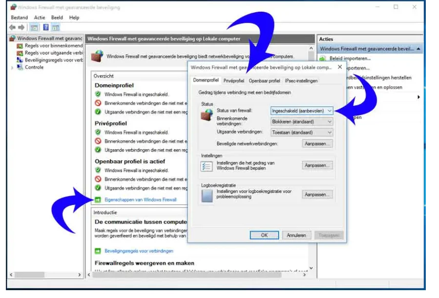Click the firewall globe icon in overview header
439x298 pixels.
[97, 56]
